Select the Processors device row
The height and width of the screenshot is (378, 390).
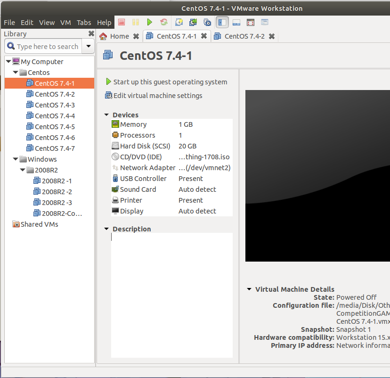[x=172, y=135]
